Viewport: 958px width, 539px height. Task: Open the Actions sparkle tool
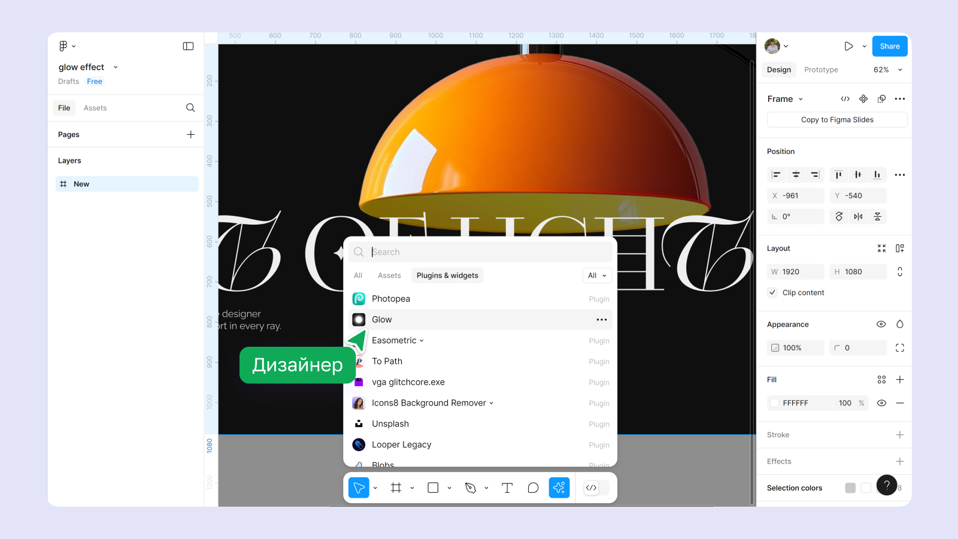click(559, 488)
